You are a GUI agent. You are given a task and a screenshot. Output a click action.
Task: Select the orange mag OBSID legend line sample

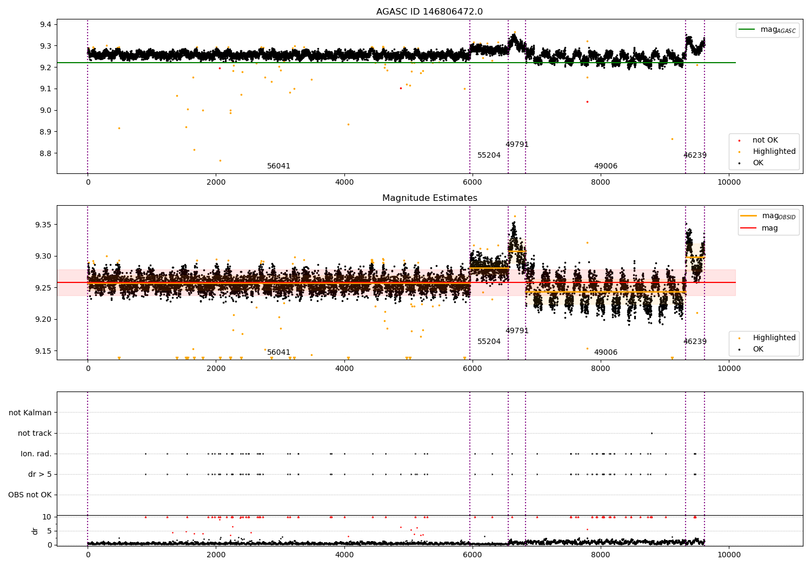click(749, 216)
